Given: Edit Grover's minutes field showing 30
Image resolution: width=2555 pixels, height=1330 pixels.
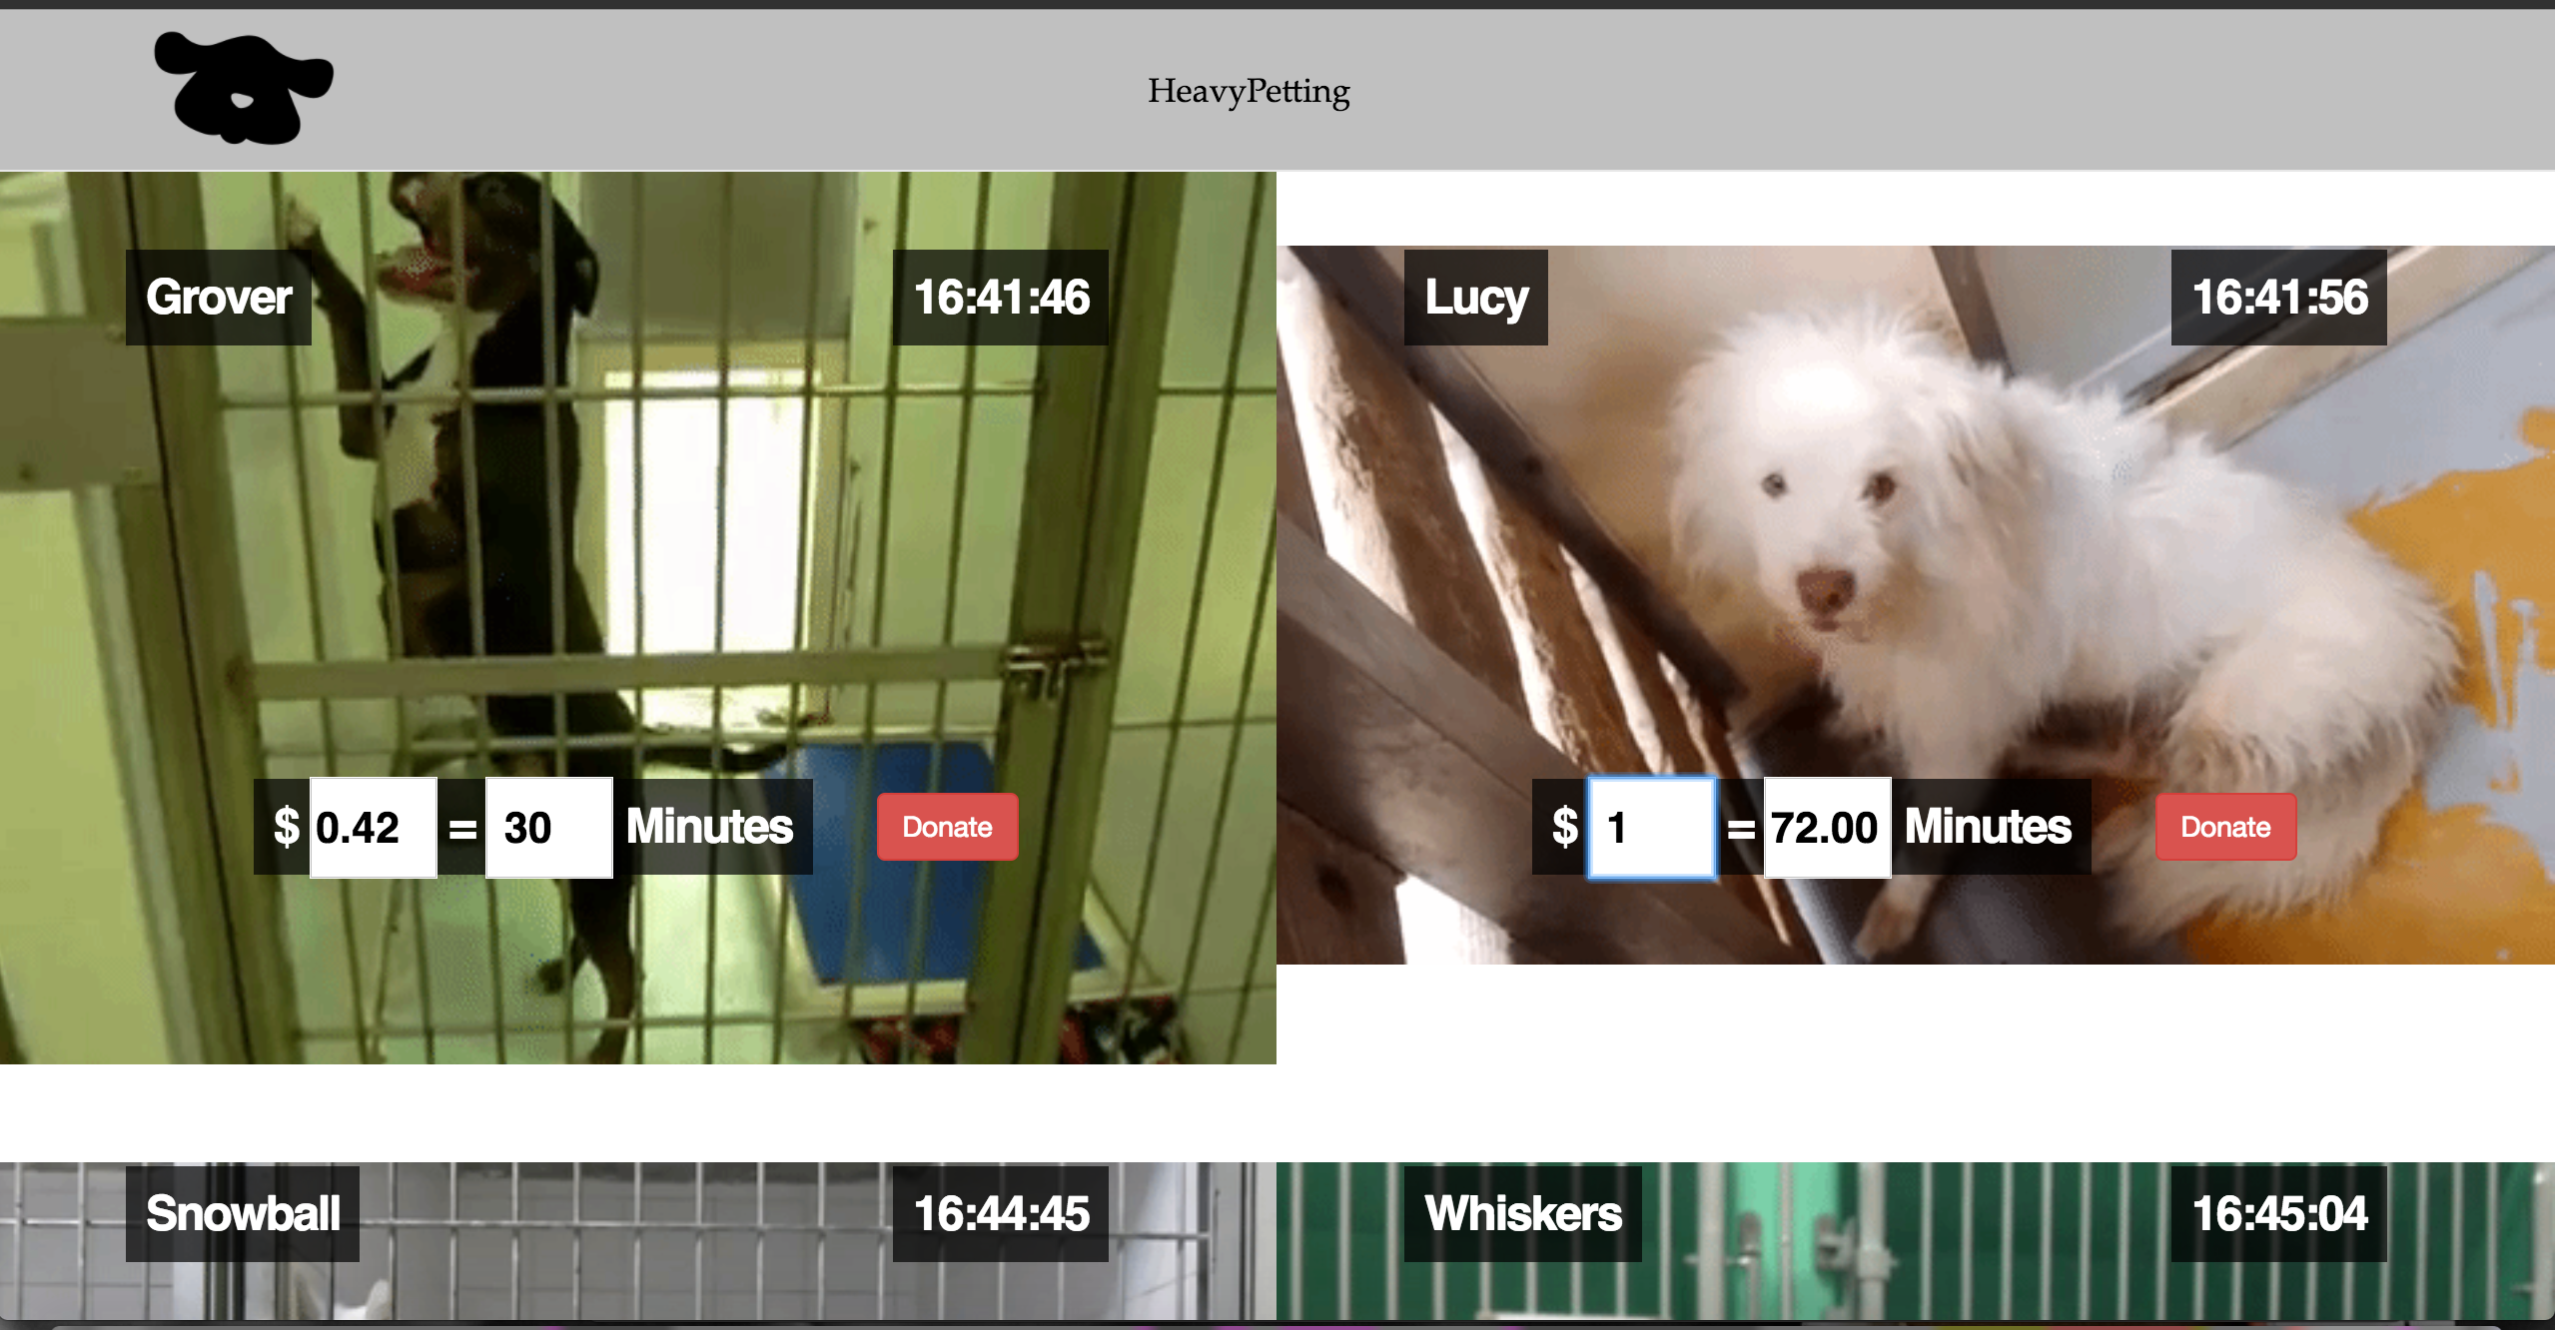Looking at the screenshot, I should [549, 828].
